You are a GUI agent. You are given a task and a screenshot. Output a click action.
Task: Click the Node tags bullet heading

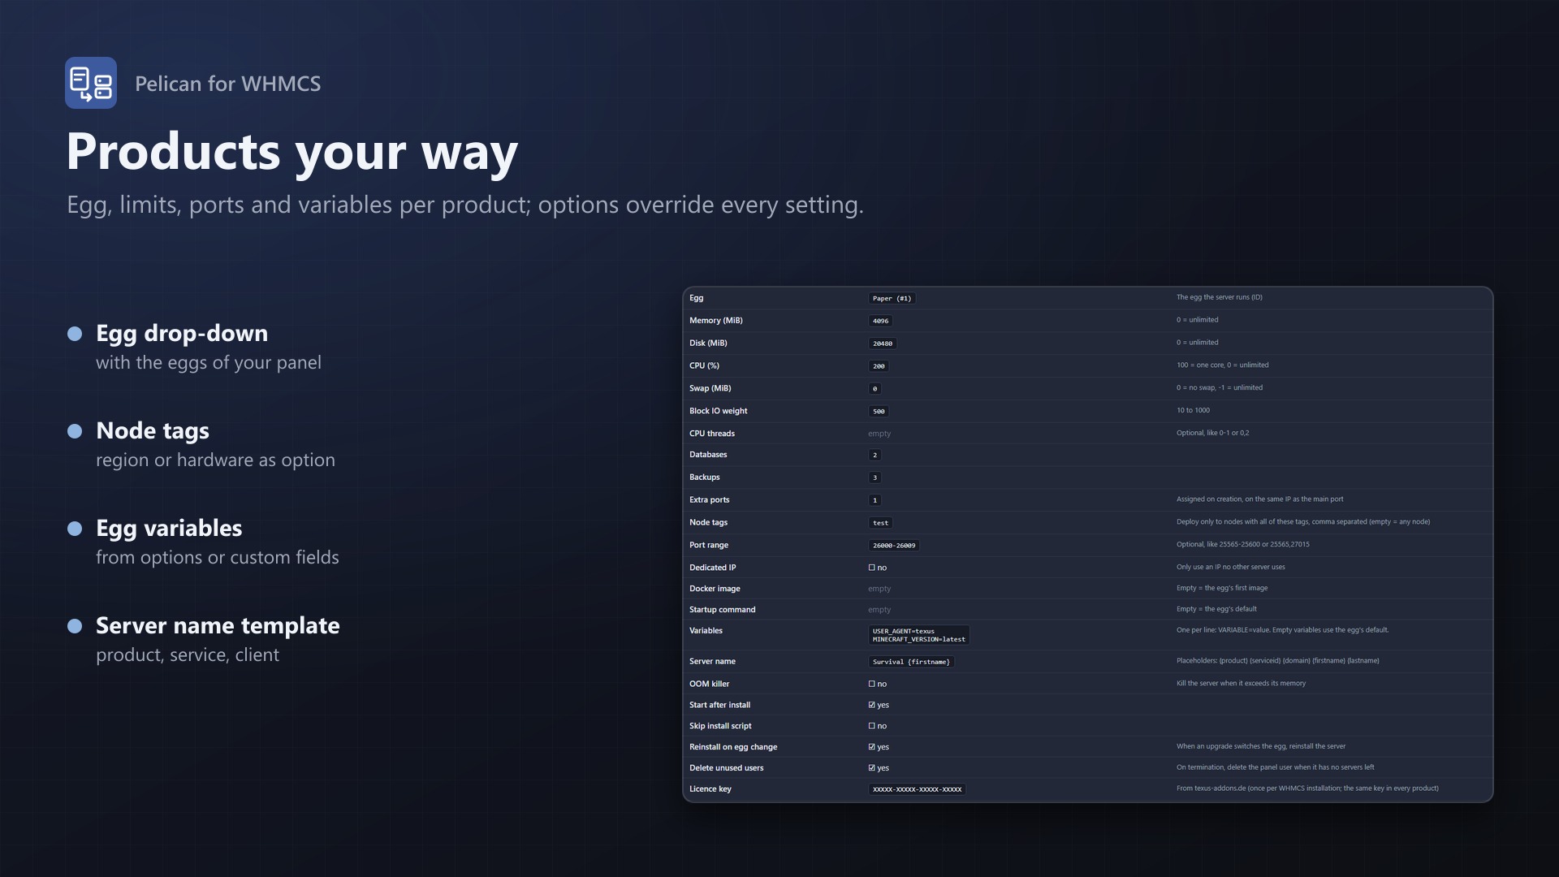pyautogui.click(x=153, y=431)
